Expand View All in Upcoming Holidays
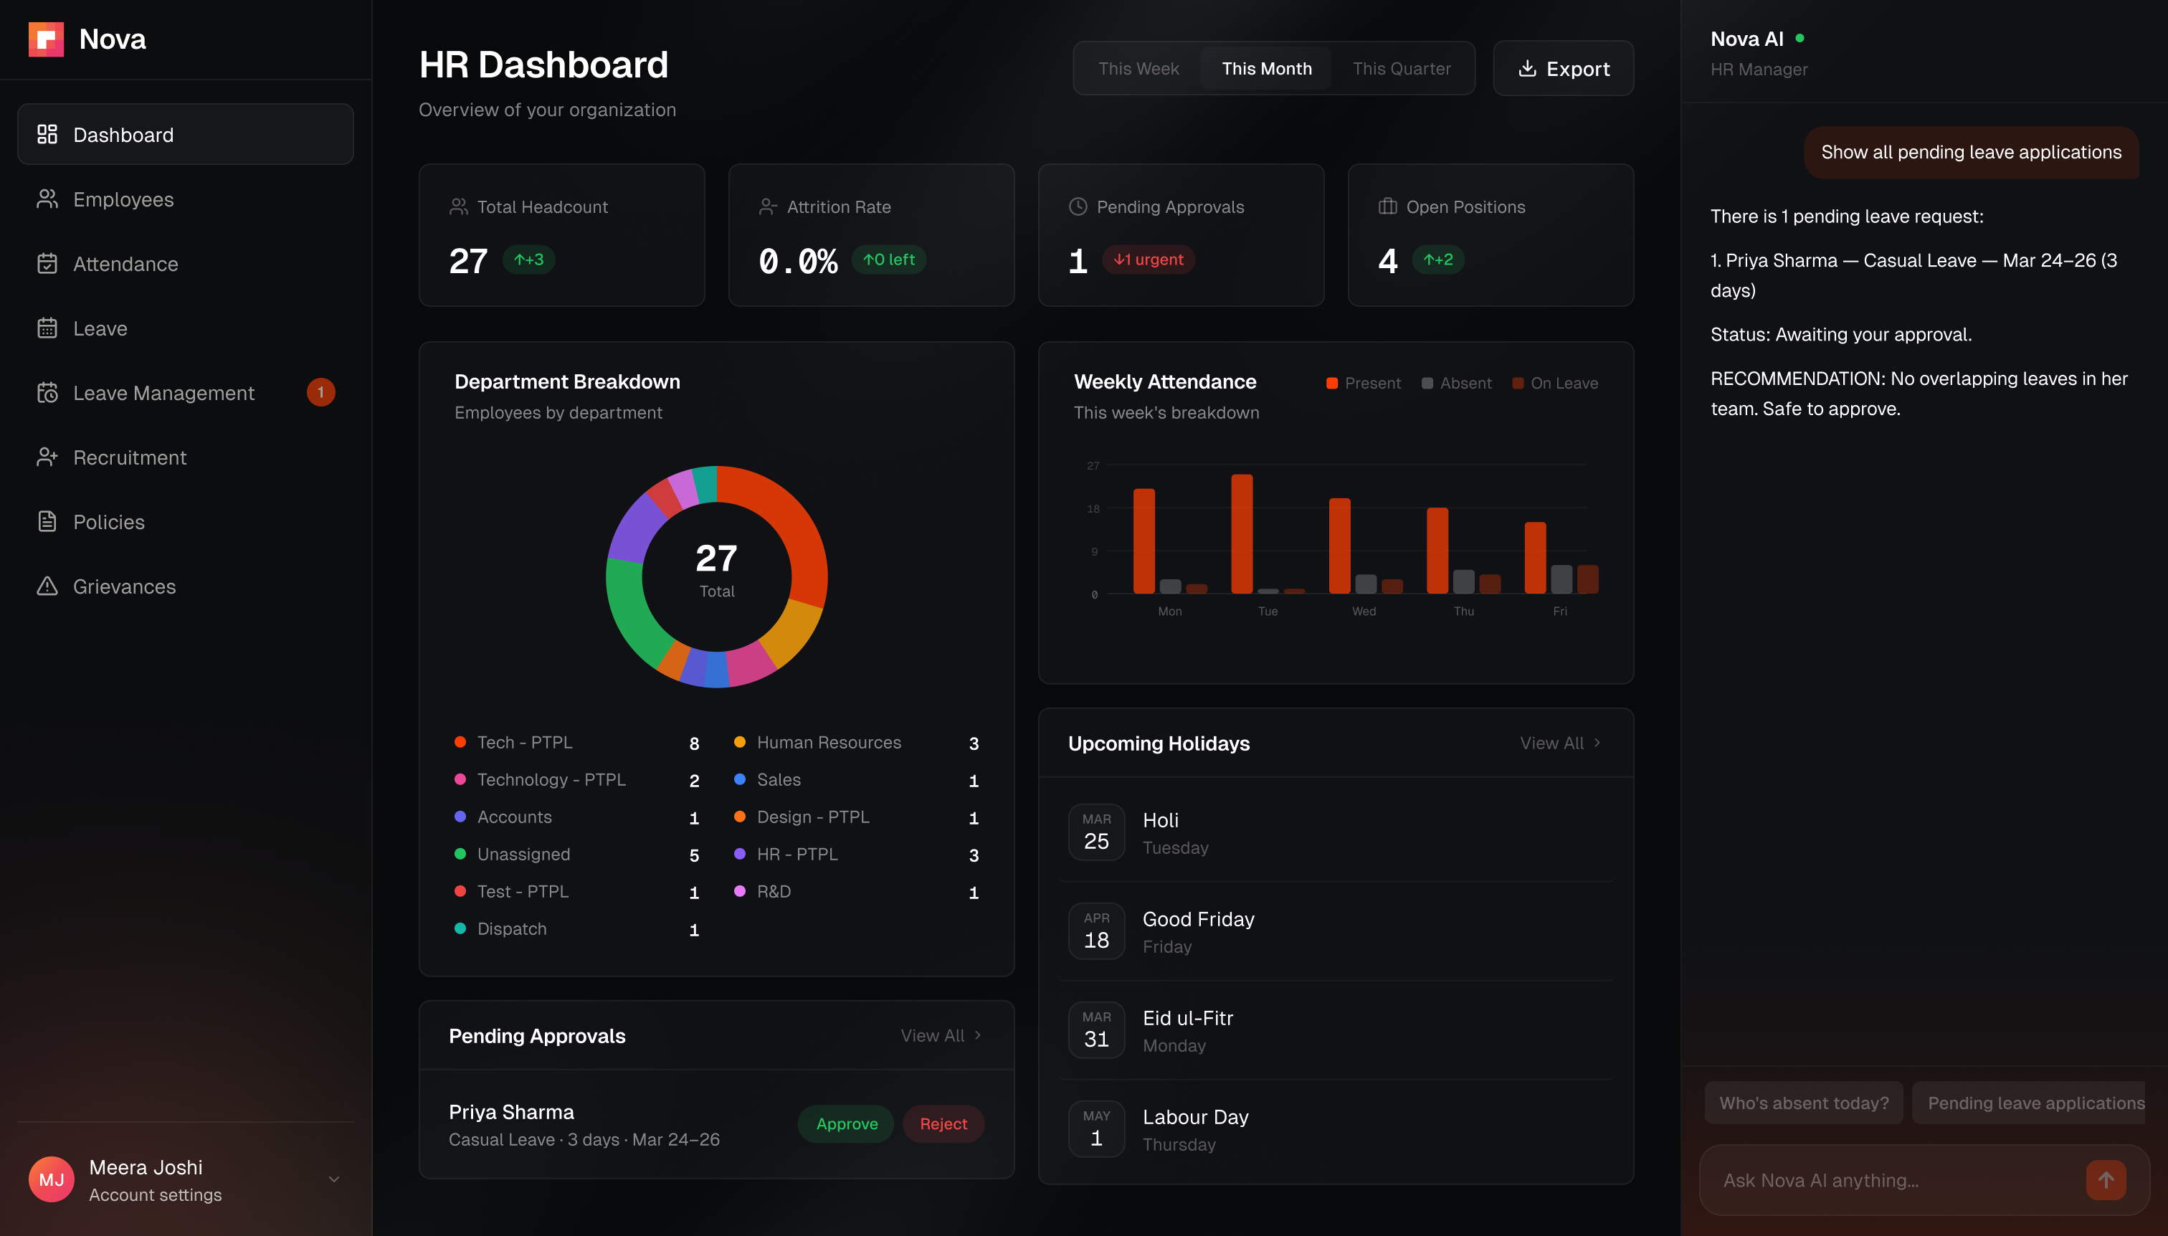2168x1236 pixels. pyautogui.click(x=1560, y=743)
